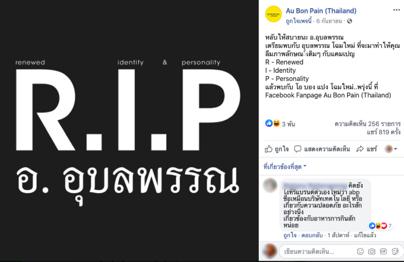Reply to the comment via ตอบกลับ
This screenshot has height=262, width=404.
[312, 235]
